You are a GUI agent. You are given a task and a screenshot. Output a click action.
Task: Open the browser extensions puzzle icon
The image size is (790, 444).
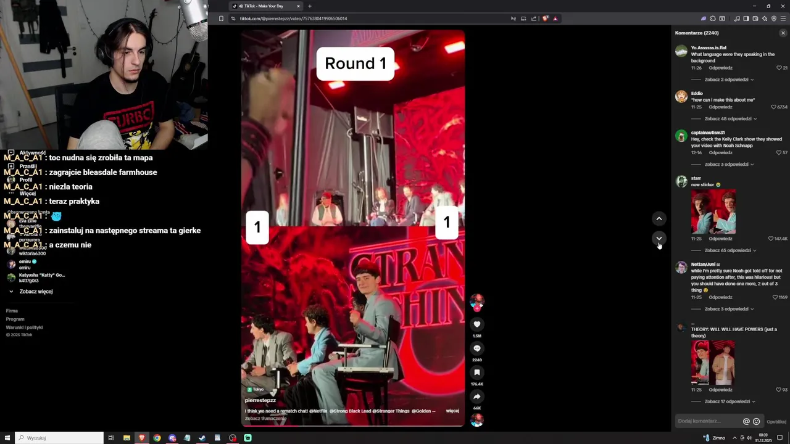point(713,18)
